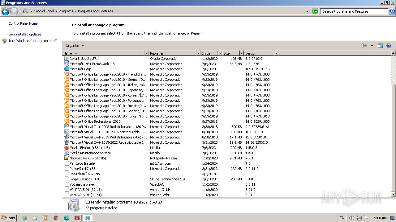Sort by the Publisher column header

pyautogui.click(x=173, y=53)
